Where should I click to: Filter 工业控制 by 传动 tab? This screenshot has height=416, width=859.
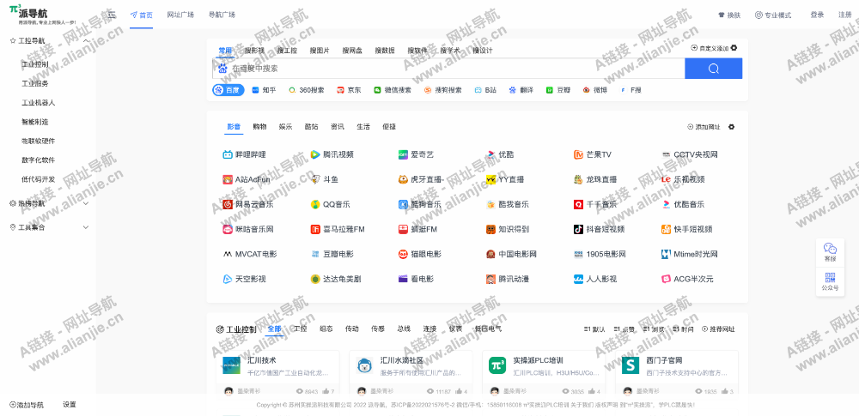click(x=351, y=329)
